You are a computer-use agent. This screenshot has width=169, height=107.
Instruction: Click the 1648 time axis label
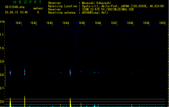(130, 23)
